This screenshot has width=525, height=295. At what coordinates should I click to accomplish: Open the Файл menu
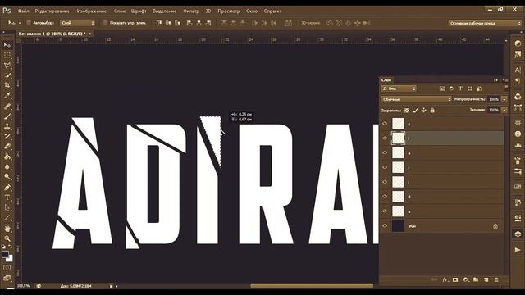coord(24,11)
